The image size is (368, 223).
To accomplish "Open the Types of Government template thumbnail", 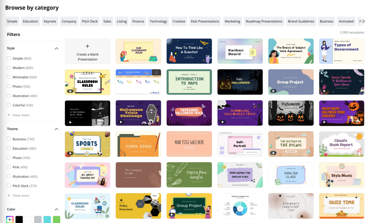I will (341, 51).
